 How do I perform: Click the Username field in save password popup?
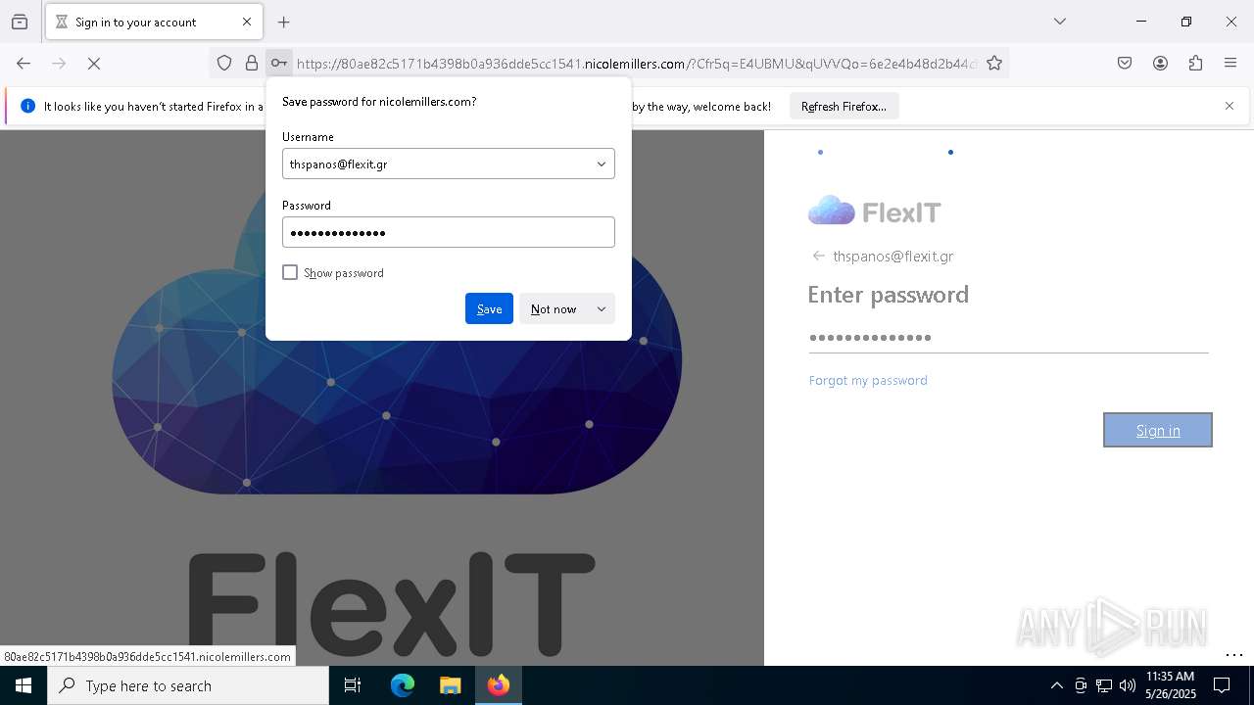(449, 164)
